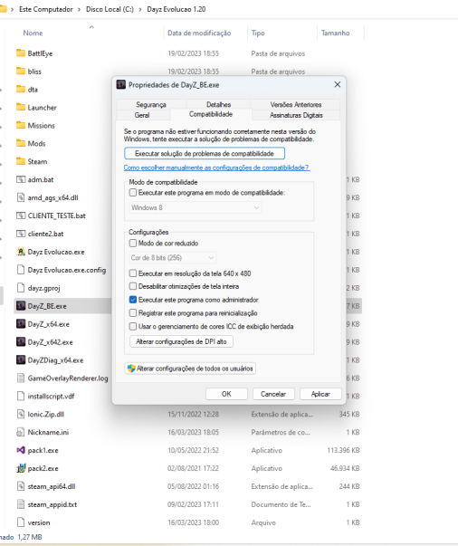Select the bliss folder icon
The height and width of the screenshot is (546, 458).
[21, 71]
